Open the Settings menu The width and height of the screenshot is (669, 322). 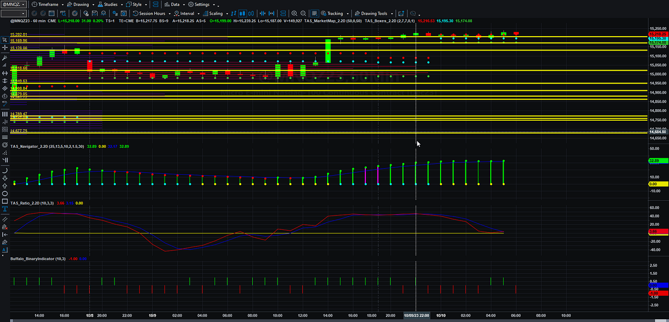[202, 4]
